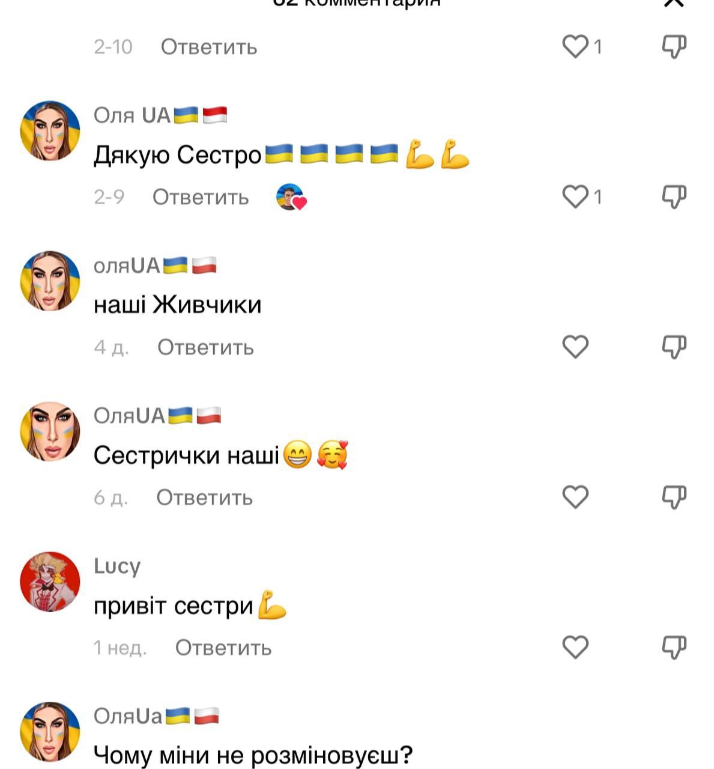Dislike the "Сестрички наші" comment
This screenshot has width=714, height=769.
[674, 497]
